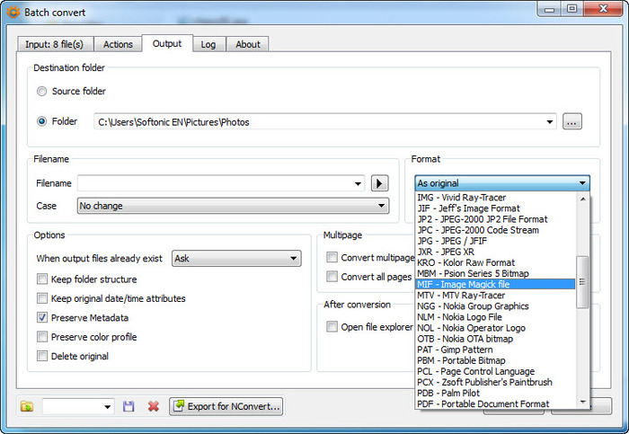Viewport: 629px width, 434px height.
Task: Choose KRO - Kolor Raw Format
Action: click(x=495, y=262)
